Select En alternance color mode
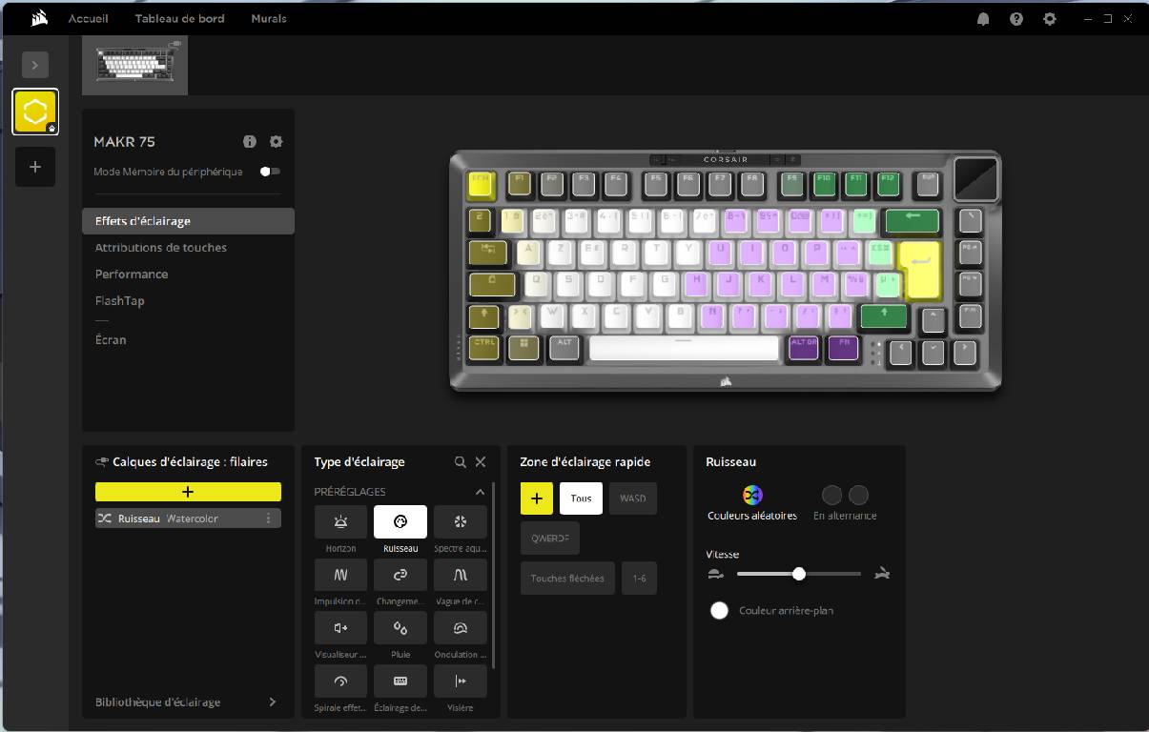Screen dimensions: 1149x732 click(845, 503)
